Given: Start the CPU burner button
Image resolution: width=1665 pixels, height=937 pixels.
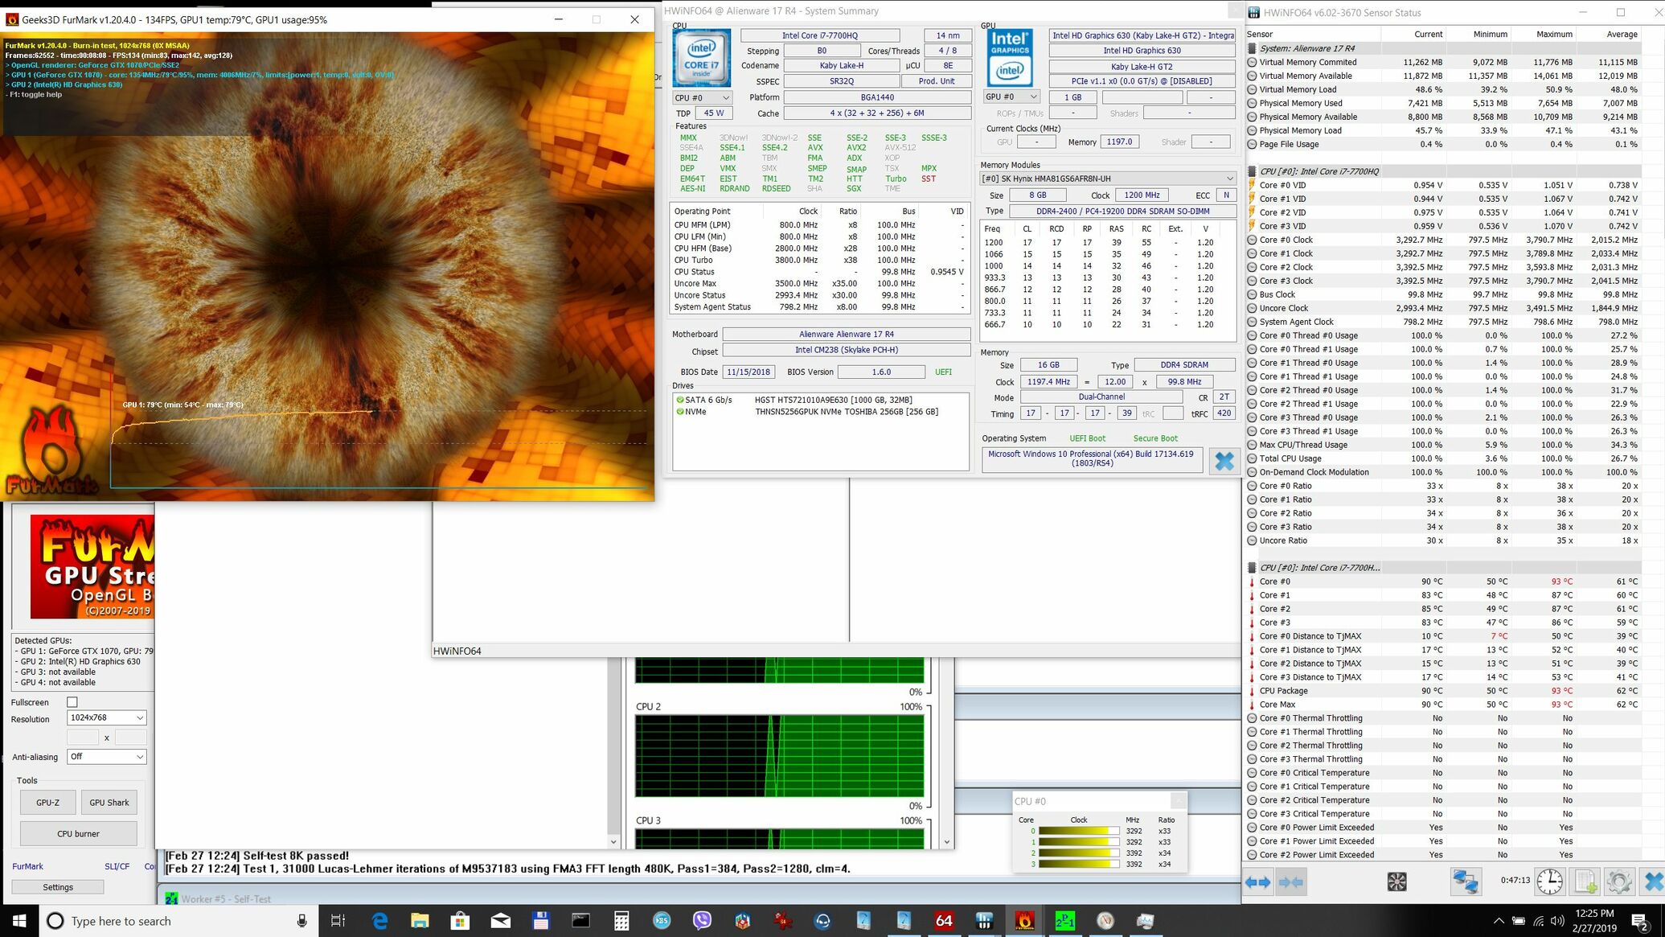Looking at the screenshot, I should pyautogui.click(x=78, y=834).
